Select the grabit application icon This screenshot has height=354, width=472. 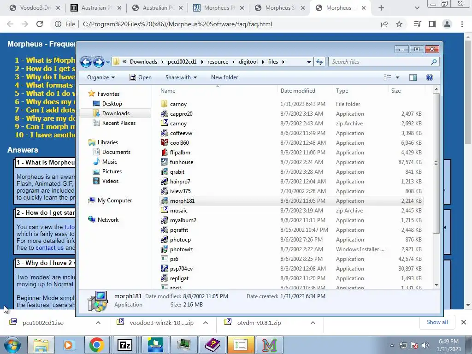point(165,171)
